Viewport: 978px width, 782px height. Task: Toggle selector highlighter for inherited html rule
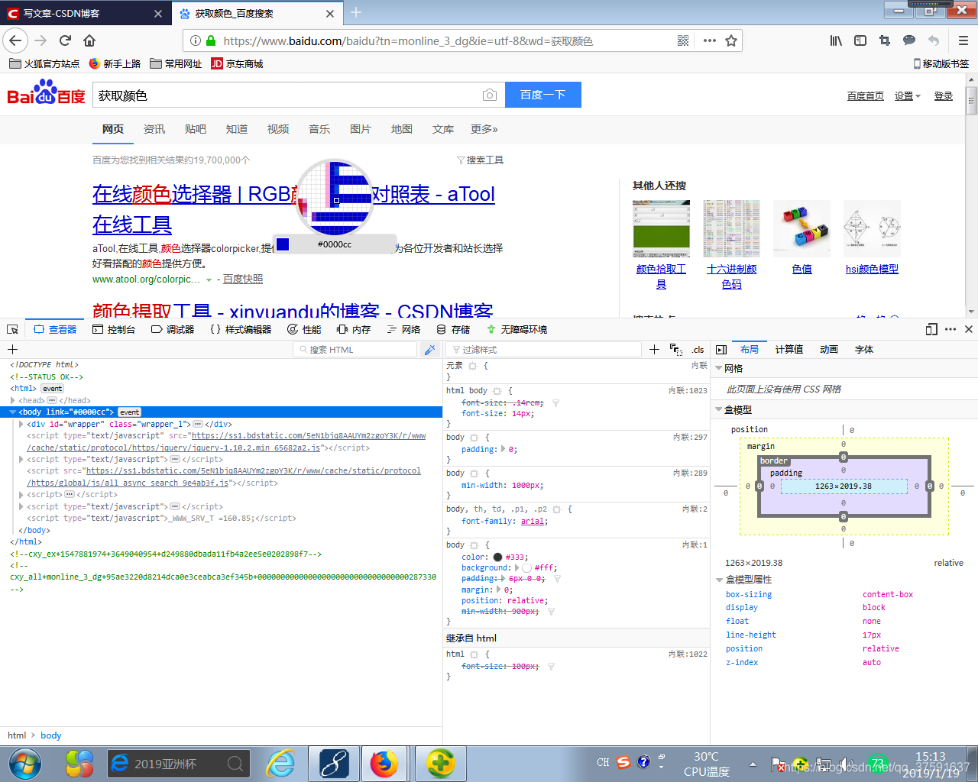click(474, 654)
